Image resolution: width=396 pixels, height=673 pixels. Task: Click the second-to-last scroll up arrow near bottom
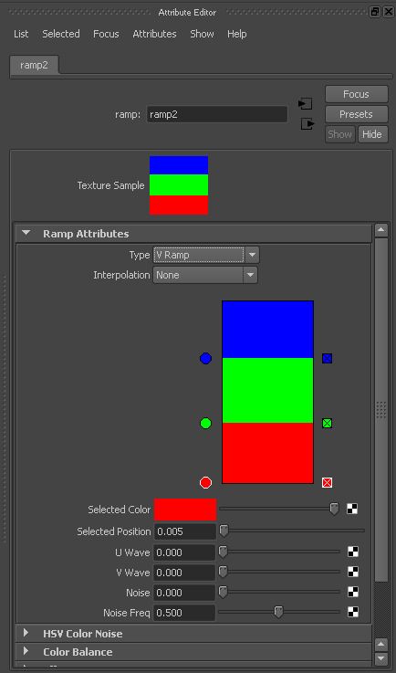[381, 645]
